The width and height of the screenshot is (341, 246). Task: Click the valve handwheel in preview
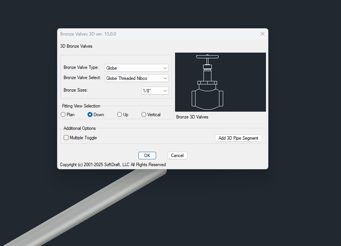[x=207, y=57]
